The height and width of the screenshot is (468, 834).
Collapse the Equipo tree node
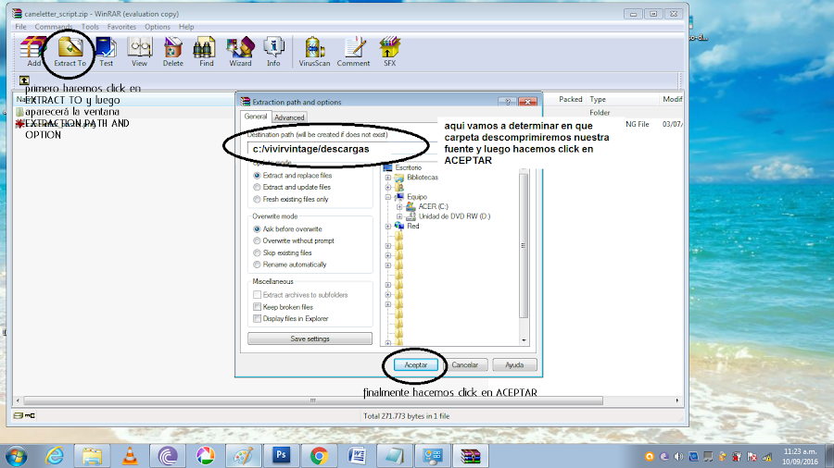(388, 197)
